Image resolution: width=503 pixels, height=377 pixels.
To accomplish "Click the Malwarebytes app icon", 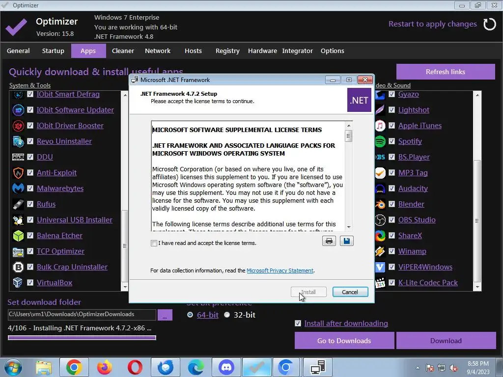I will (x=18, y=188).
